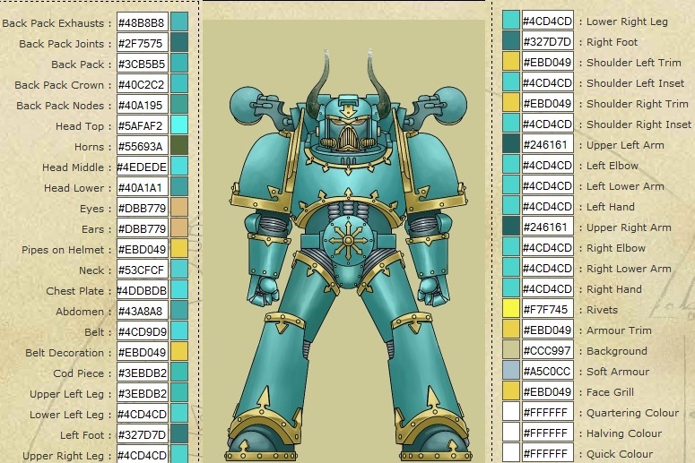The height and width of the screenshot is (463, 695).
Task: Select the Soft Armour color swatch
Action: [x=511, y=372]
